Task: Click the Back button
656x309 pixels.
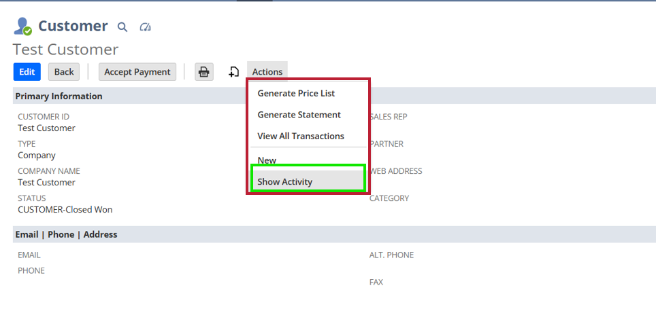Action: [x=64, y=72]
